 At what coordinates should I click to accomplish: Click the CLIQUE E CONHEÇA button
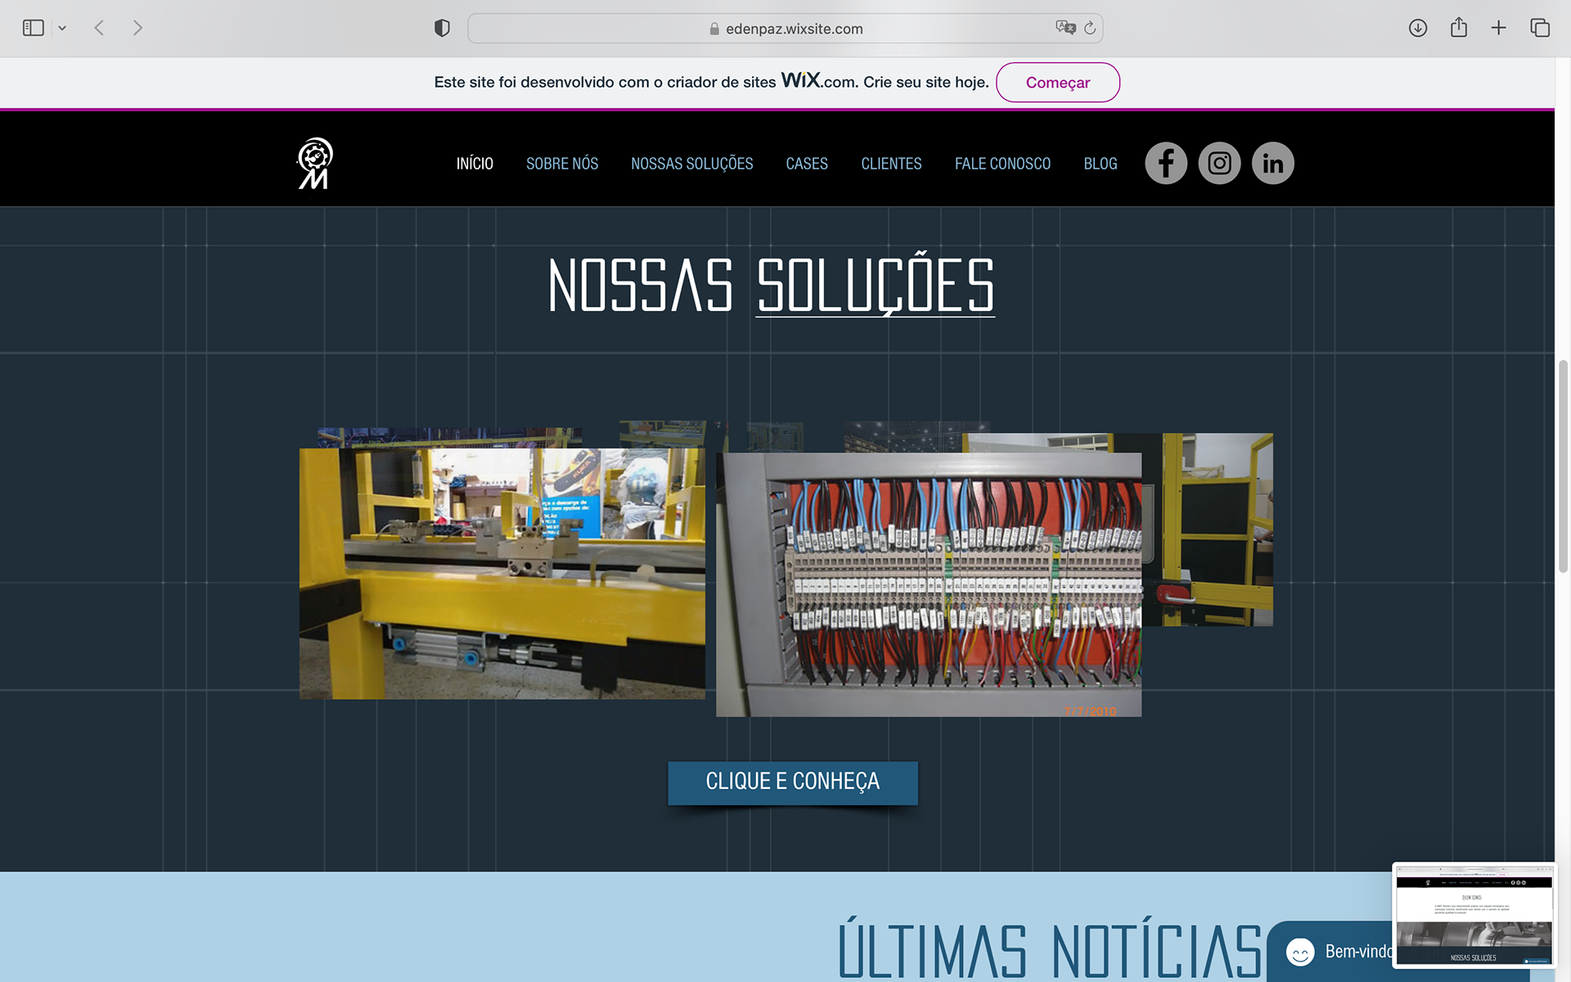[x=792, y=782]
